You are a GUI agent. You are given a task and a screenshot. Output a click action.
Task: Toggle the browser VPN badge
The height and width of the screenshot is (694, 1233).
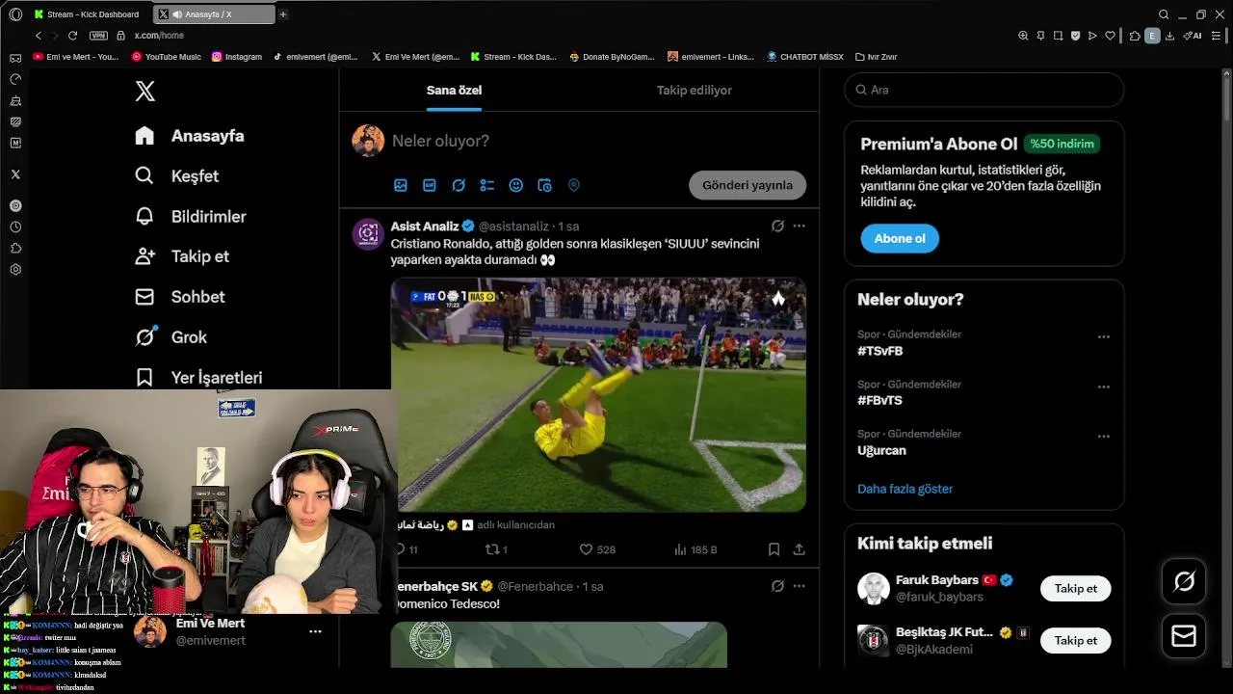[98, 36]
